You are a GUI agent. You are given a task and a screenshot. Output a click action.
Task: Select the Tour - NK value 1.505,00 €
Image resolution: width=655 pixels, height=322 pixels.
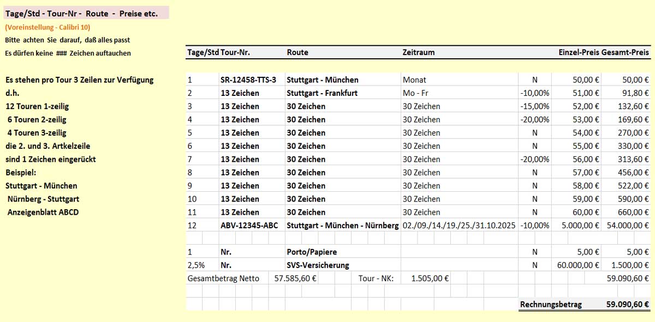(x=430, y=278)
